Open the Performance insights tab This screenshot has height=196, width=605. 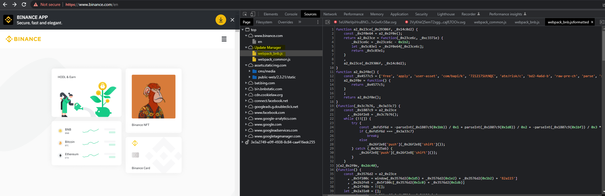click(x=508, y=14)
